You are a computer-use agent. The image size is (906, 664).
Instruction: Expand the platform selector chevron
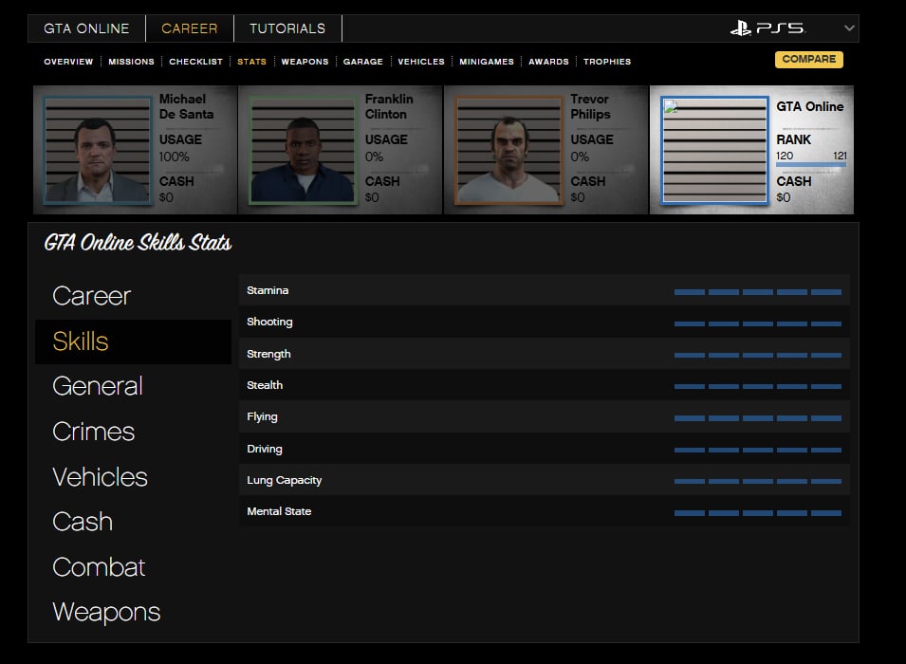click(x=849, y=28)
